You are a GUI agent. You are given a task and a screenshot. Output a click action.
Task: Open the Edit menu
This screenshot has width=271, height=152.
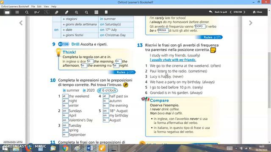39,6
